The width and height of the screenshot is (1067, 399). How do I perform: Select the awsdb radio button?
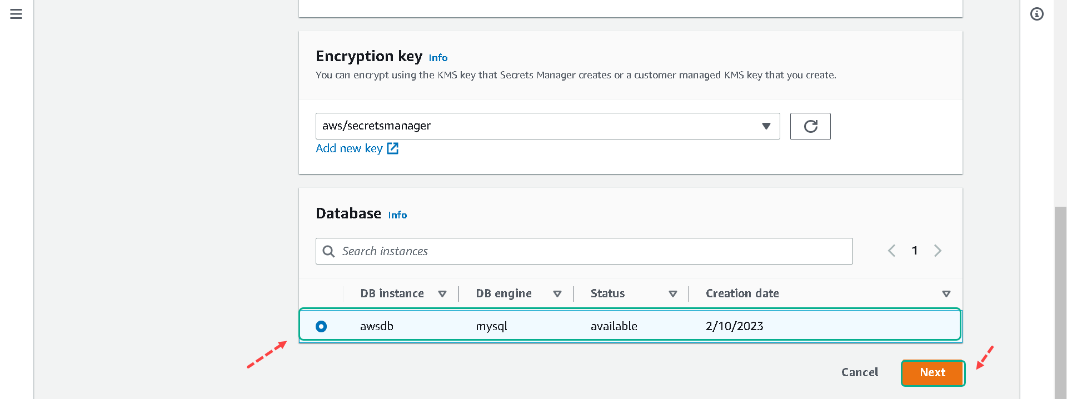click(321, 326)
